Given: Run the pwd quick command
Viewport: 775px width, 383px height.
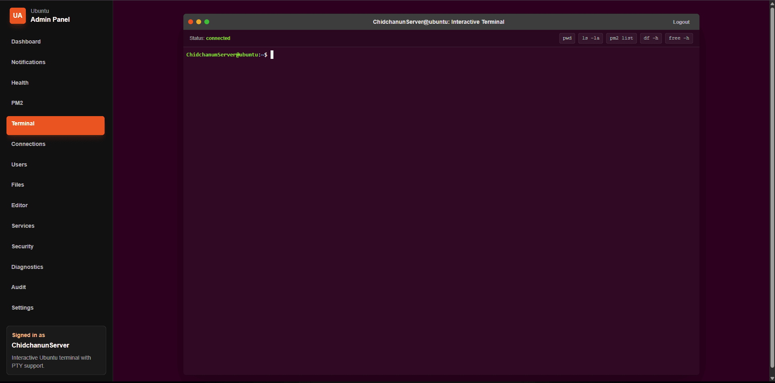Looking at the screenshot, I should coord(567,38).
